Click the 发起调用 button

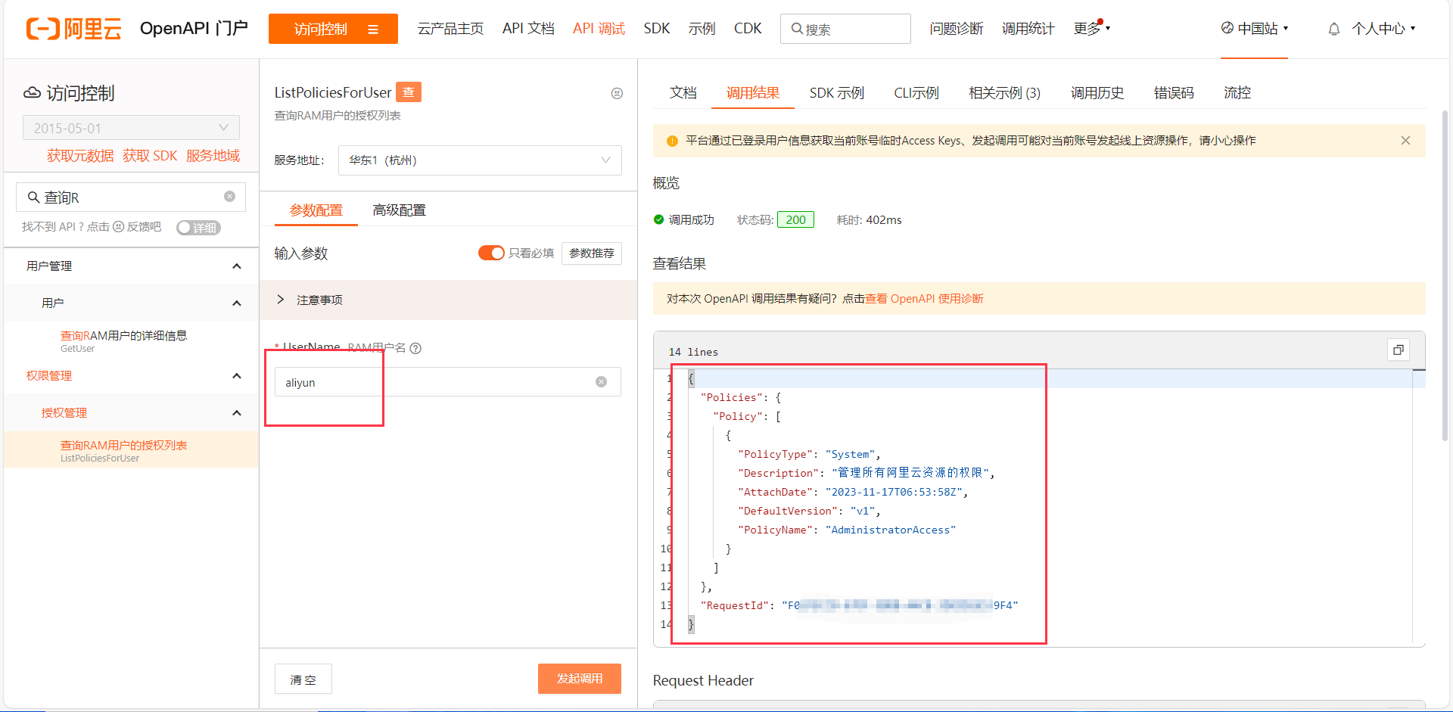[x=580, y=679]
